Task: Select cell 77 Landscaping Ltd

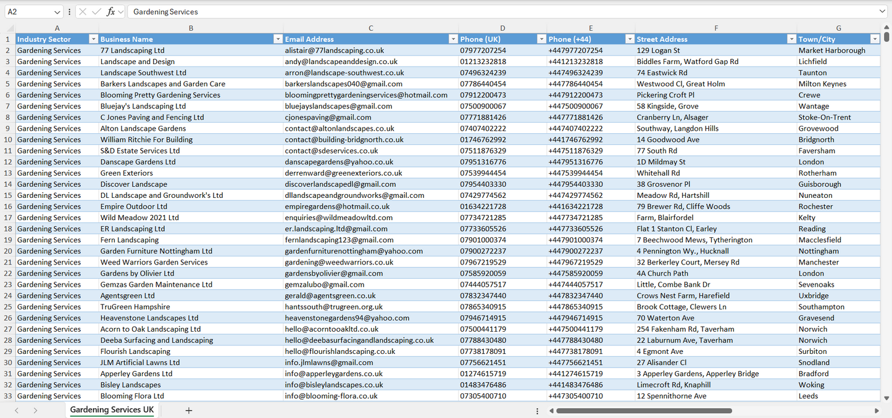Action: [191, 51]
